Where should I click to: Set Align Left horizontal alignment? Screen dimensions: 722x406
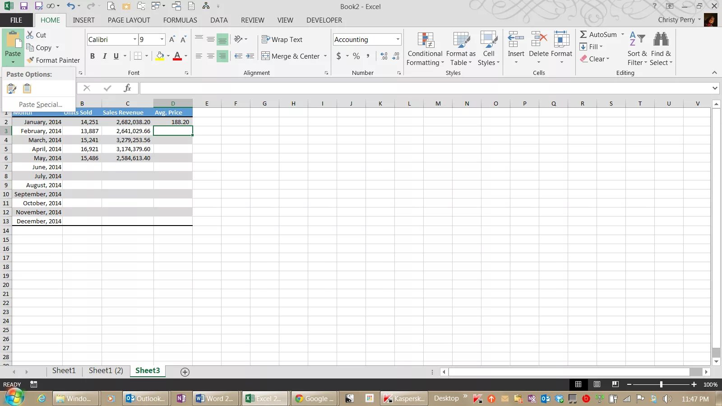pyautogui.click(x=199, y=56)
